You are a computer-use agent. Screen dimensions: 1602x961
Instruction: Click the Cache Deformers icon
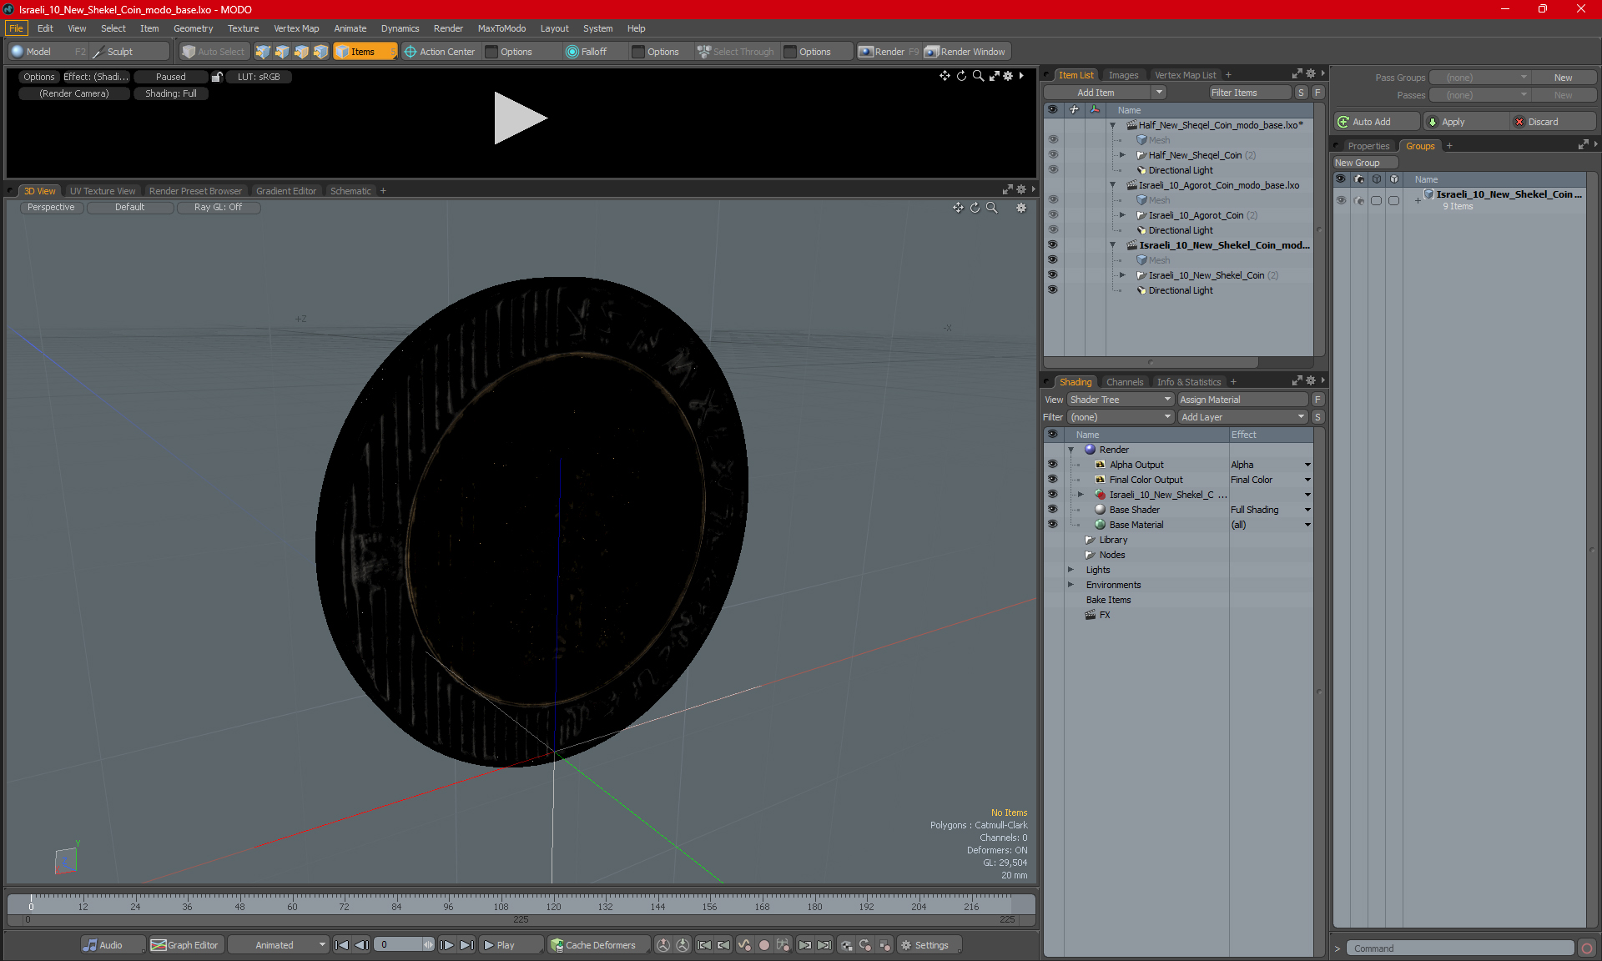pyautogui.click(x=557, y=945)
